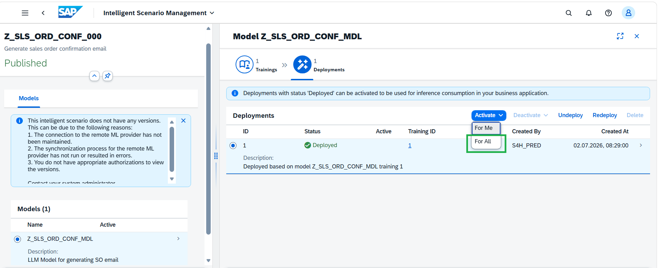Open notifications bell

[589, 13]
